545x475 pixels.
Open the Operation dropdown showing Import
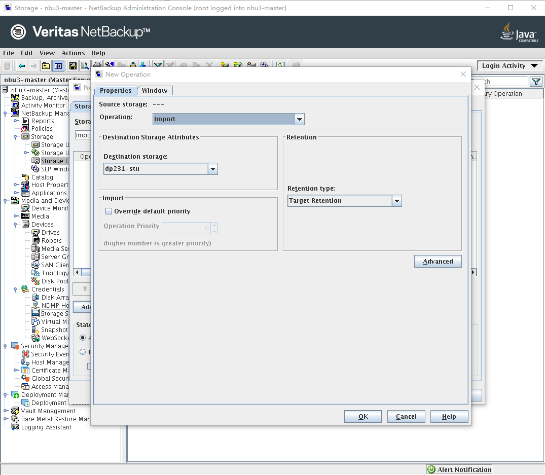point(300,119)
